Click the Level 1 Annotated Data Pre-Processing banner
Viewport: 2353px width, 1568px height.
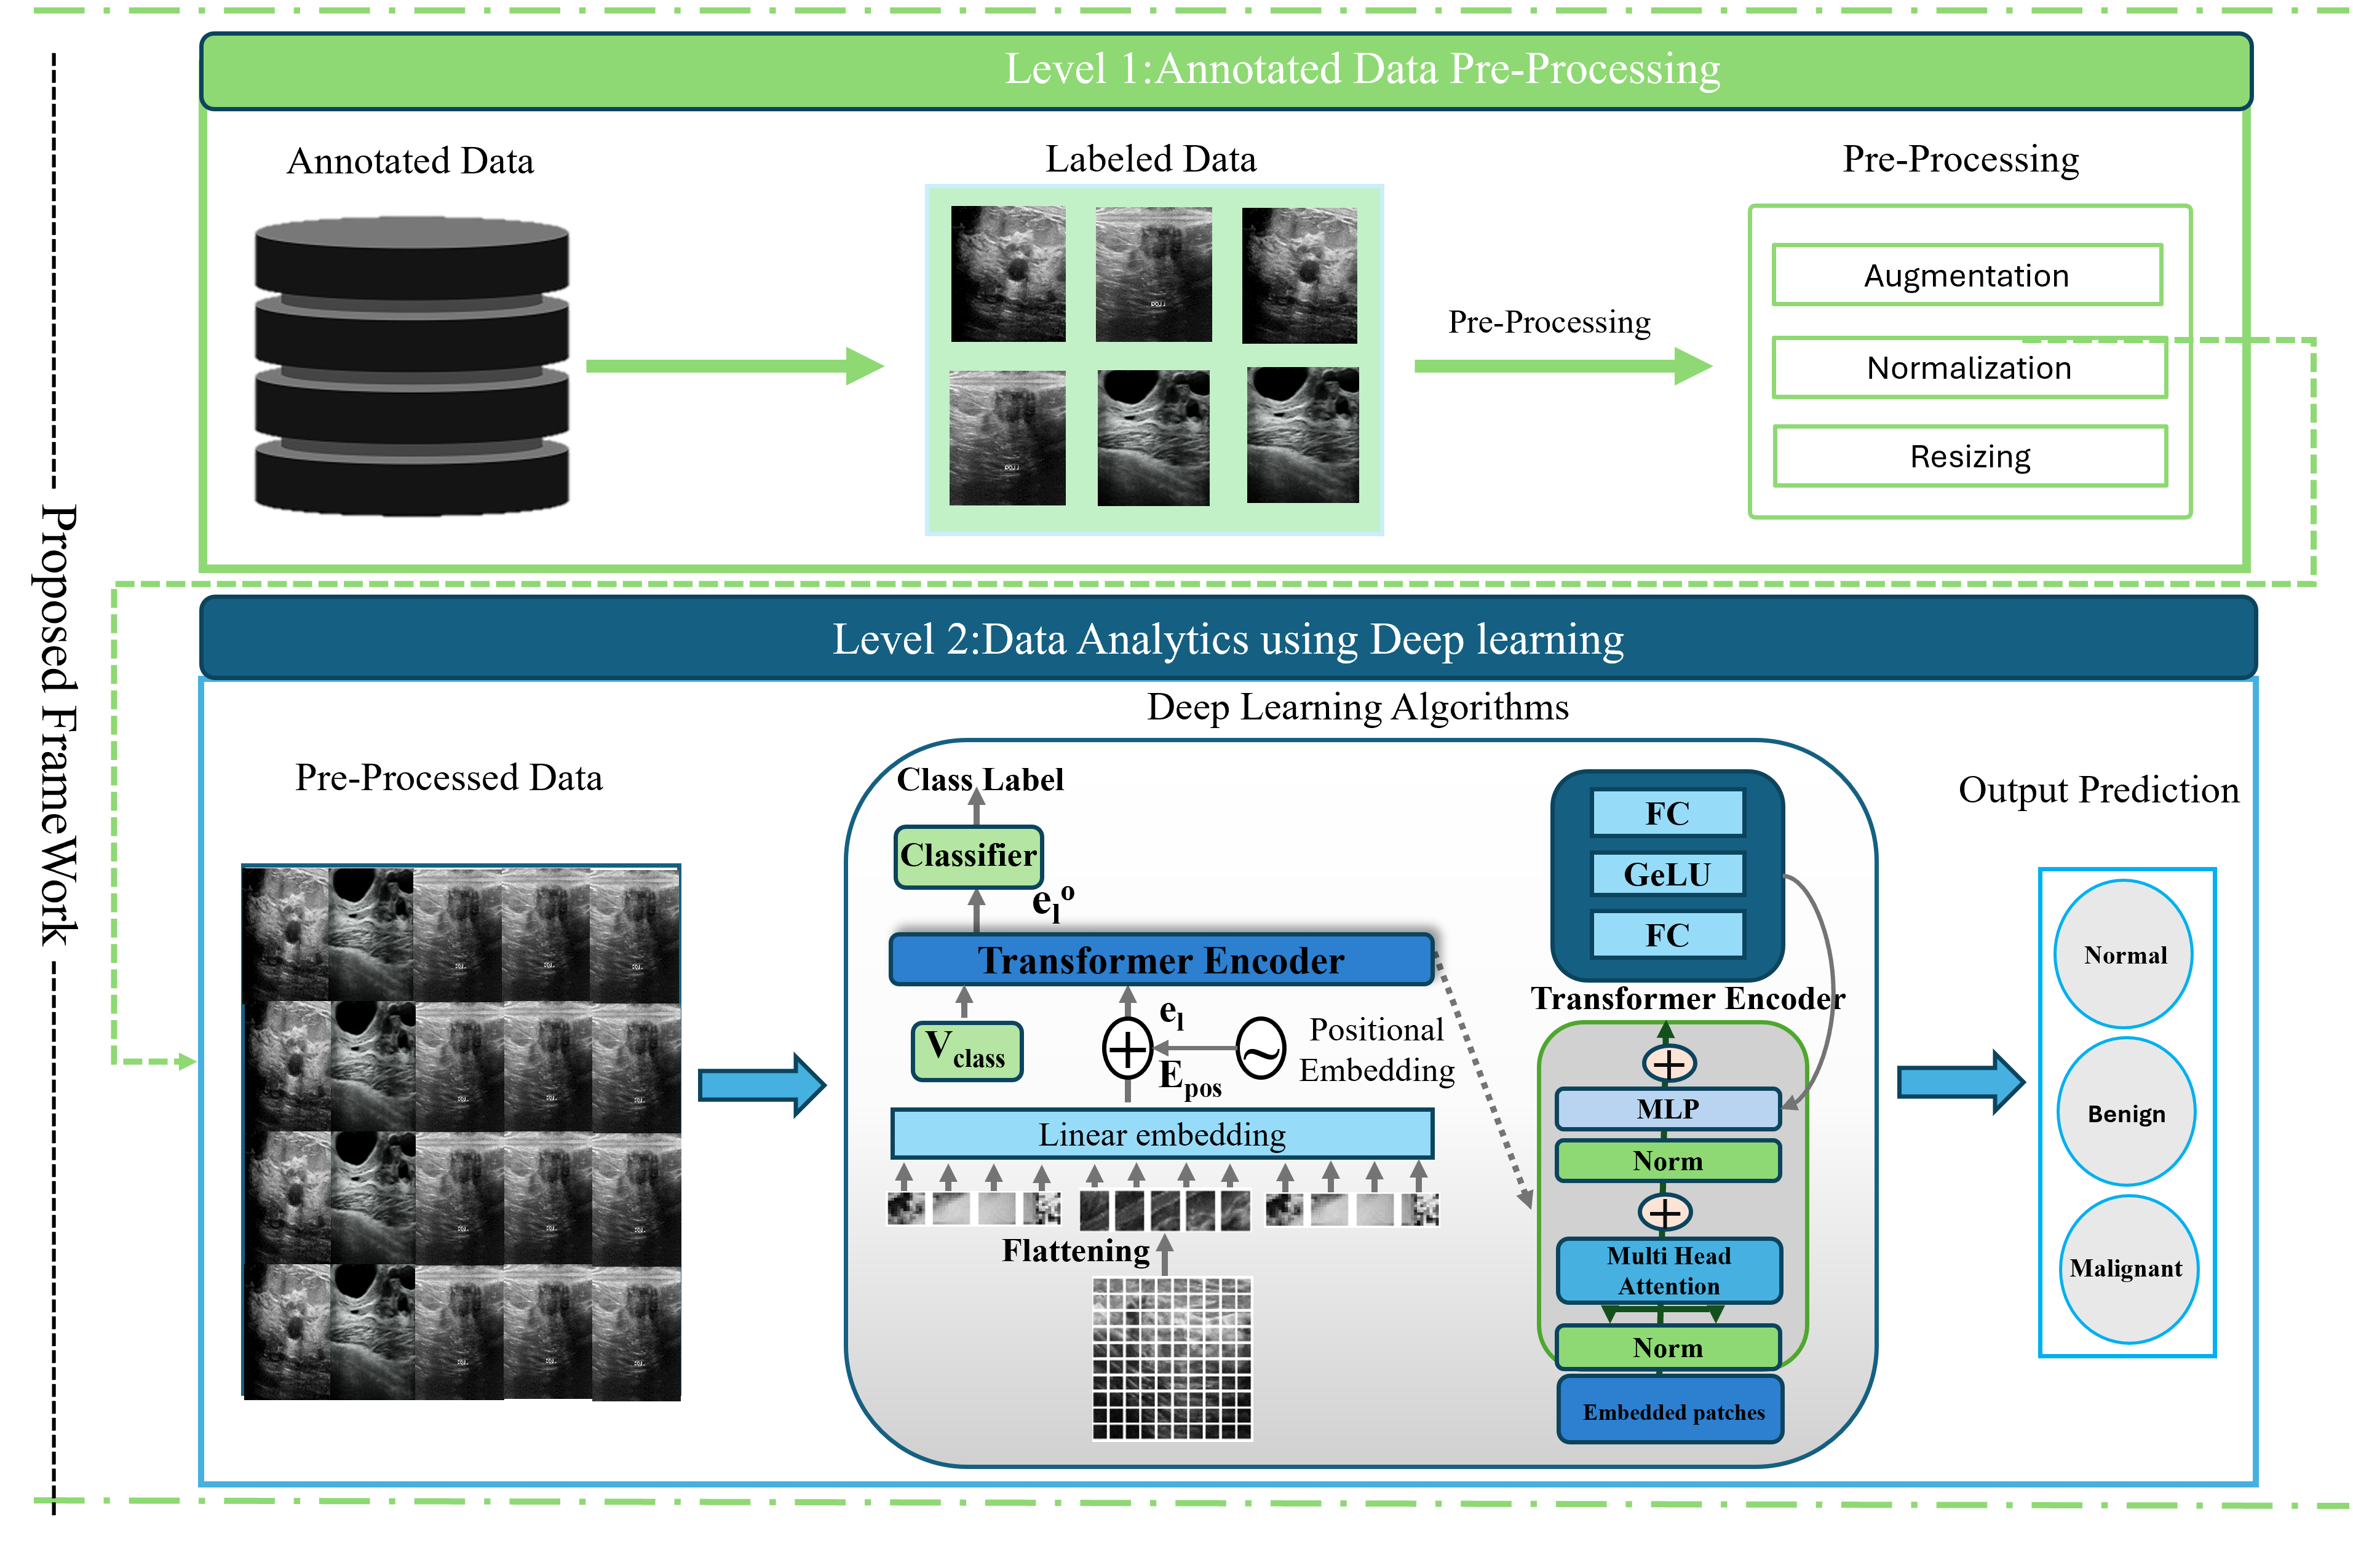point(1226,70)
